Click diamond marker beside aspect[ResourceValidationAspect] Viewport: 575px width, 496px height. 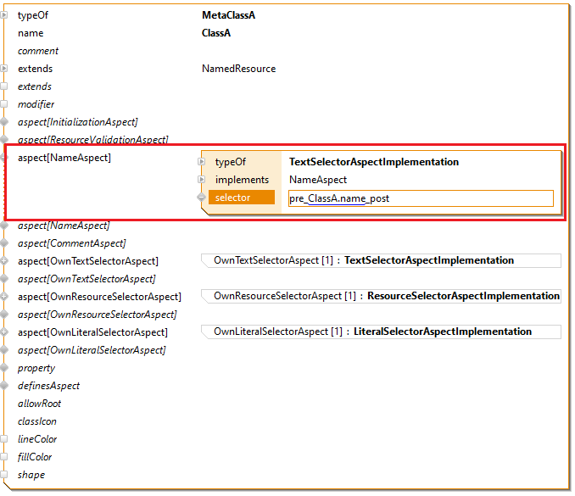tap(4, 139)
